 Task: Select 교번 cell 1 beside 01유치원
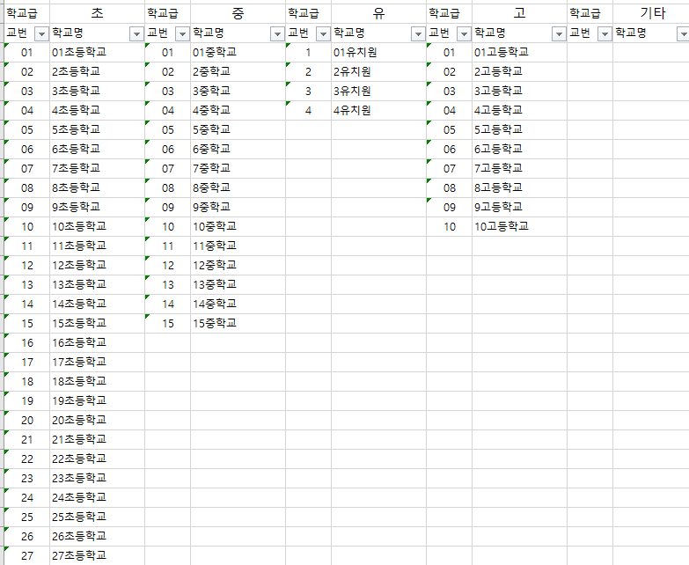point(309,52)
